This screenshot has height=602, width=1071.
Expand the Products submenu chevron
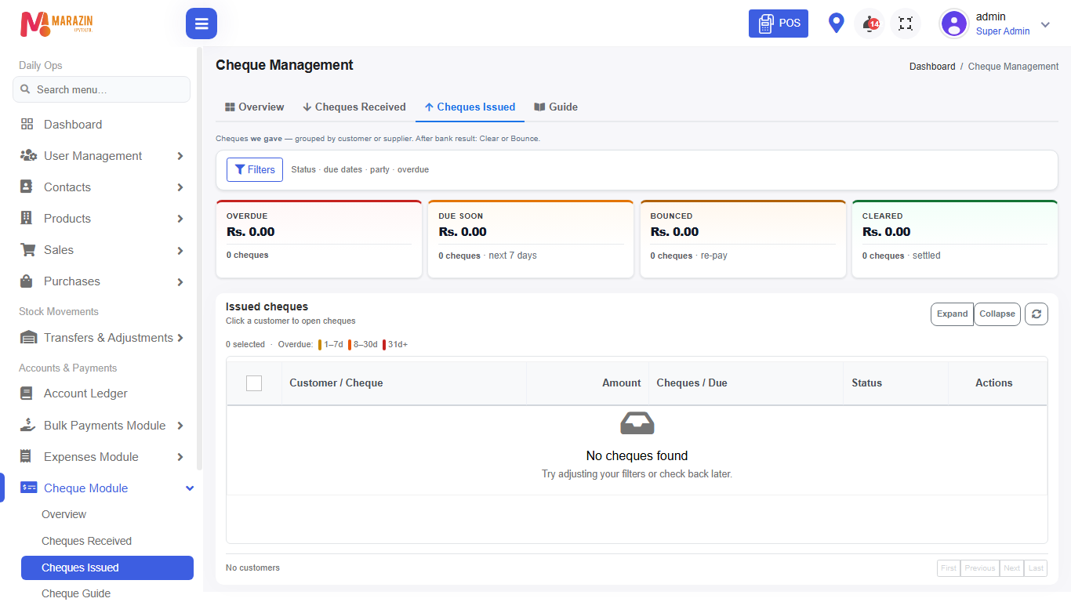[180, 219]
